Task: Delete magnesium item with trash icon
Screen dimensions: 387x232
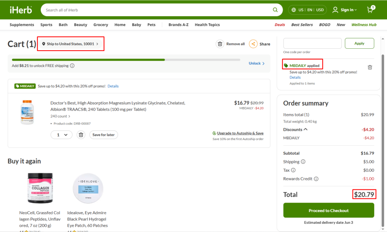Action: 81,135
